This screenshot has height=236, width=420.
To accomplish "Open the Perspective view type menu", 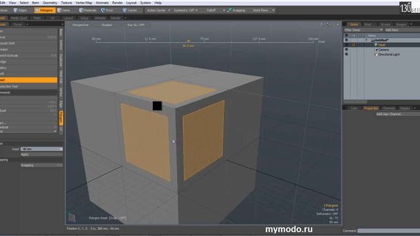I will [x=80, y=25].
